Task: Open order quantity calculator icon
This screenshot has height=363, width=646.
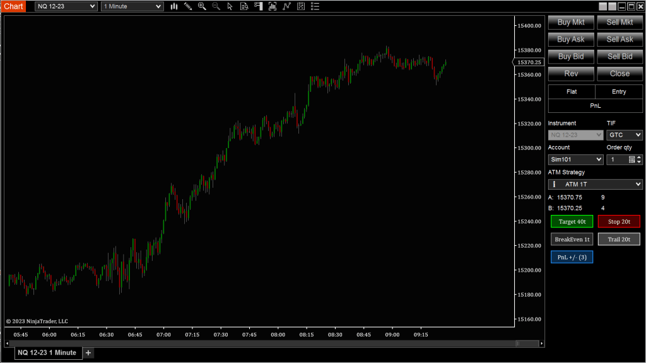Action: (x=632, y=160)
